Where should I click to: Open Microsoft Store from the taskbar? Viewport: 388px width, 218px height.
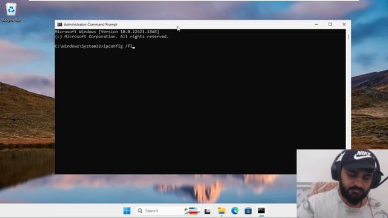coord(248,211)
